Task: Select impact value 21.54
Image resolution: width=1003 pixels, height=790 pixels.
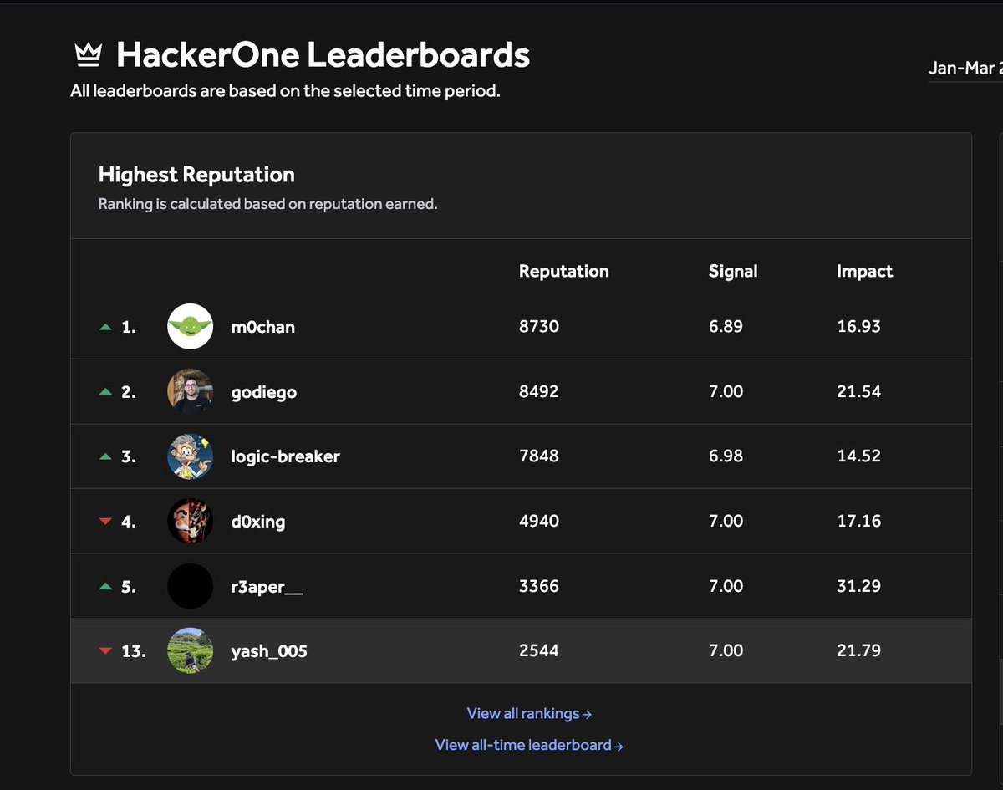Action: pos(858,391)
